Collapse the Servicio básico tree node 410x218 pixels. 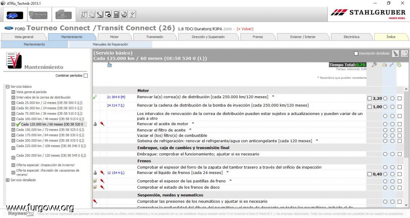click(x=8, y=87)
